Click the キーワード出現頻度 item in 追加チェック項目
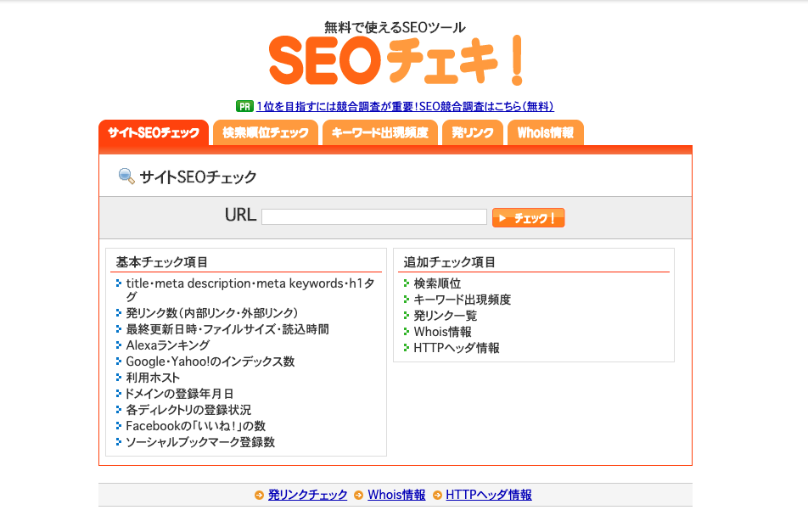808x510 pixels. (462, 300)
